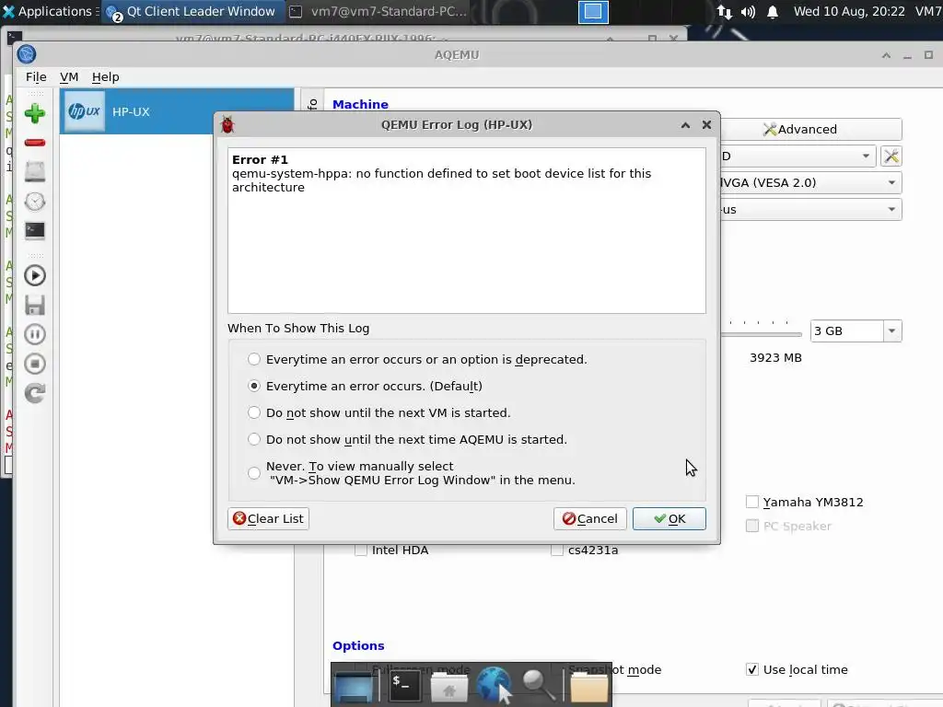This screenshot has width=943, height=707.
Task: Open the home folder in the dock
Action: (x=449, y=687)
